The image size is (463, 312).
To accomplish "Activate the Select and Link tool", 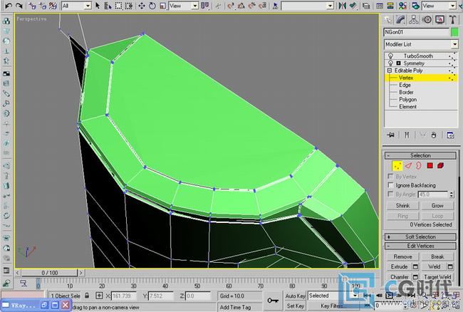I will pos(32,6).
